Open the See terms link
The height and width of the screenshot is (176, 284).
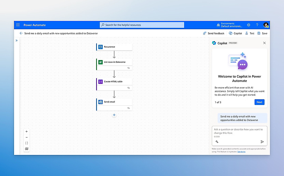(x=241, y=152)
